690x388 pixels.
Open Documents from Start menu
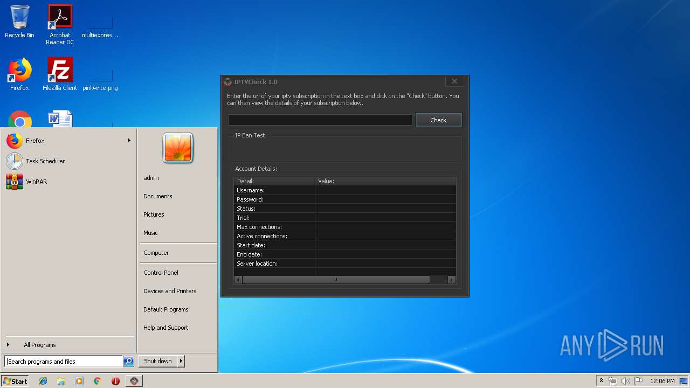click(x=157, y=196)
